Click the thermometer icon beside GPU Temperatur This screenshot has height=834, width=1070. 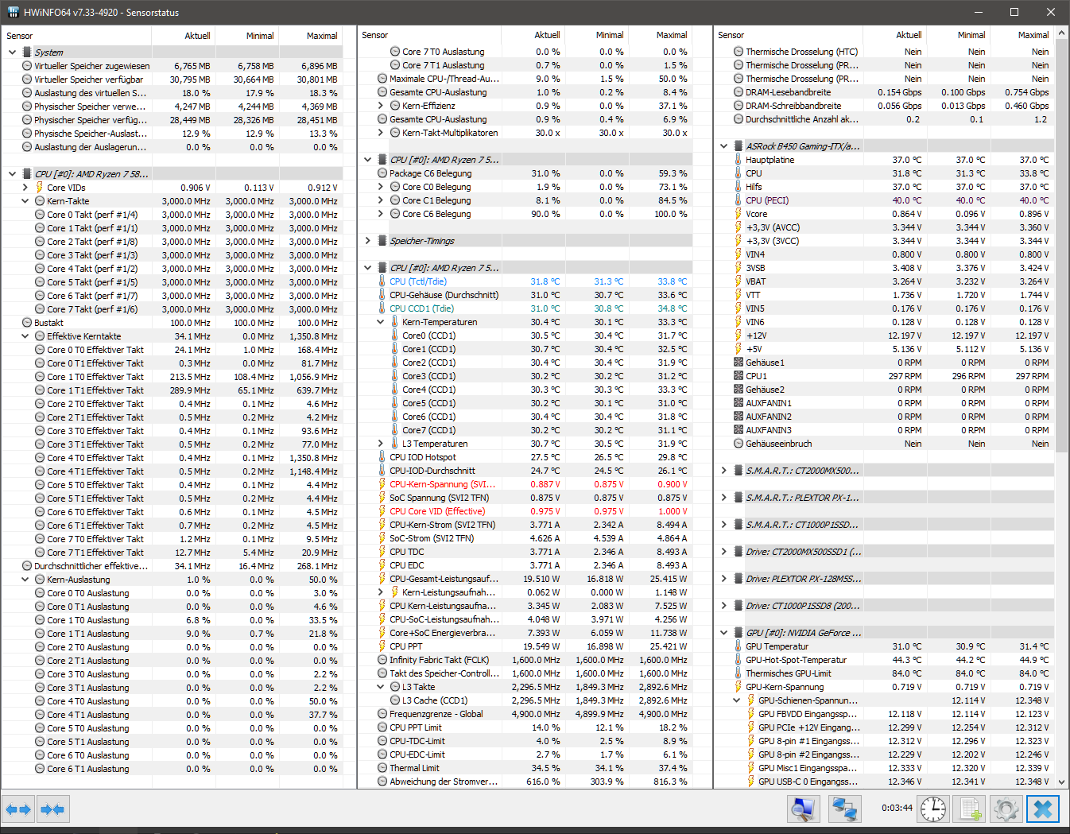tap(739, 646)
